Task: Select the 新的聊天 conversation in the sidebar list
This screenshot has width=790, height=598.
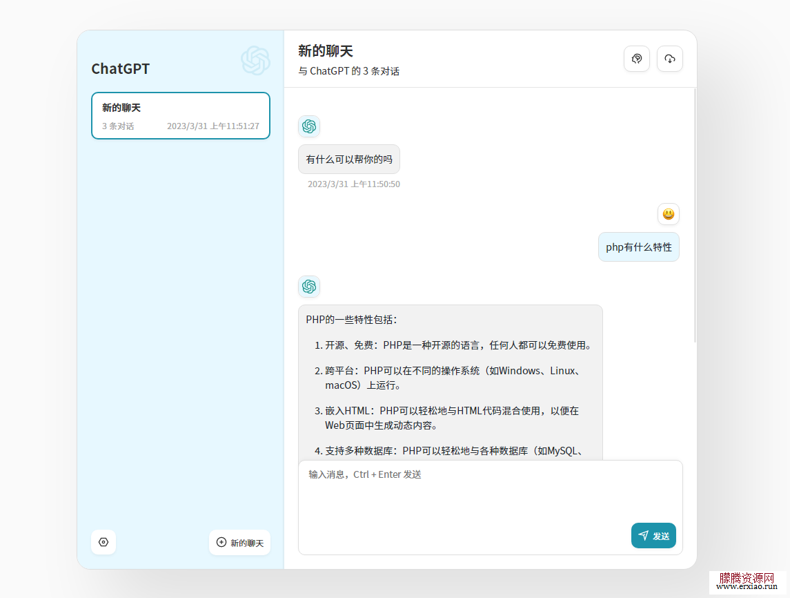Action: pos(181,115)
